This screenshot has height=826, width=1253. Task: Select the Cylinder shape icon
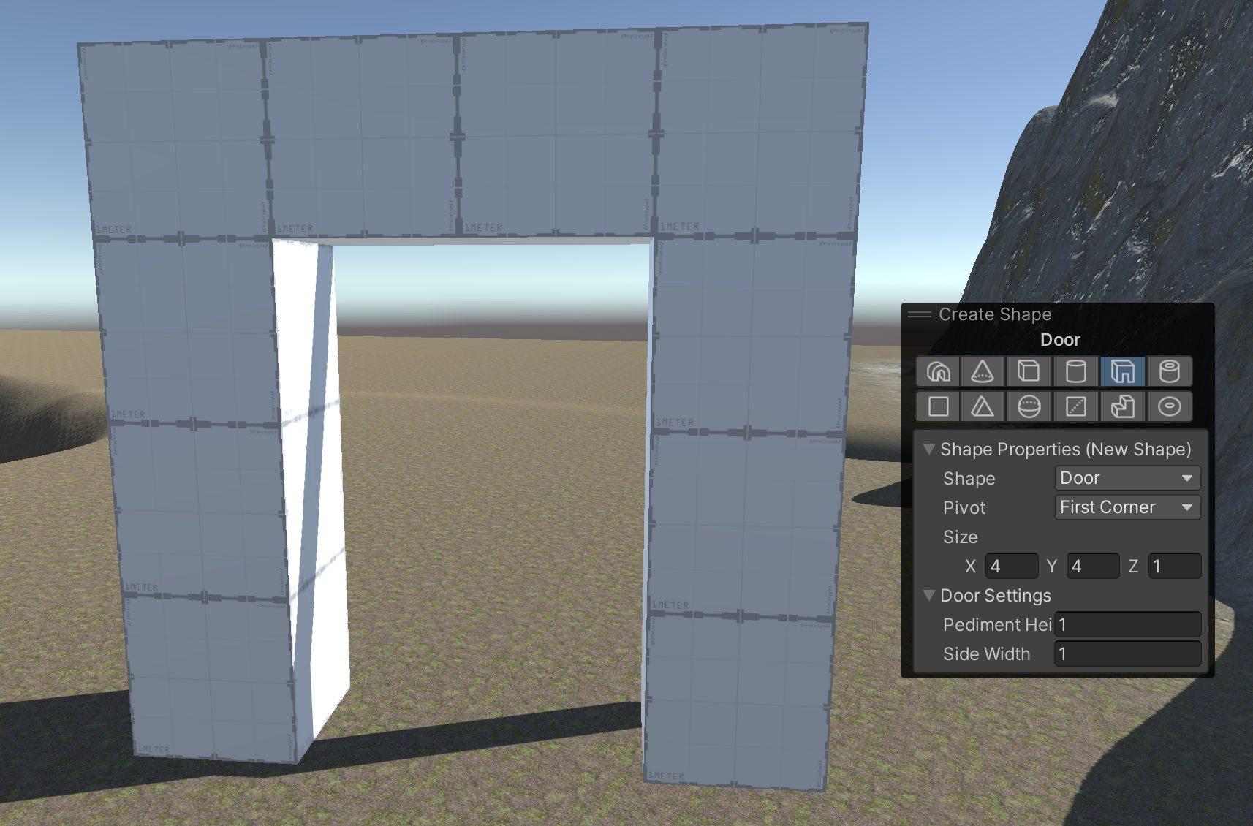(1075, 371)
